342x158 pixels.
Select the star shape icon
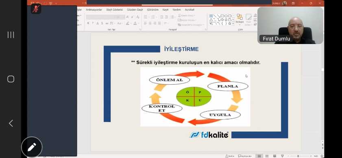(x=229, y=23)
